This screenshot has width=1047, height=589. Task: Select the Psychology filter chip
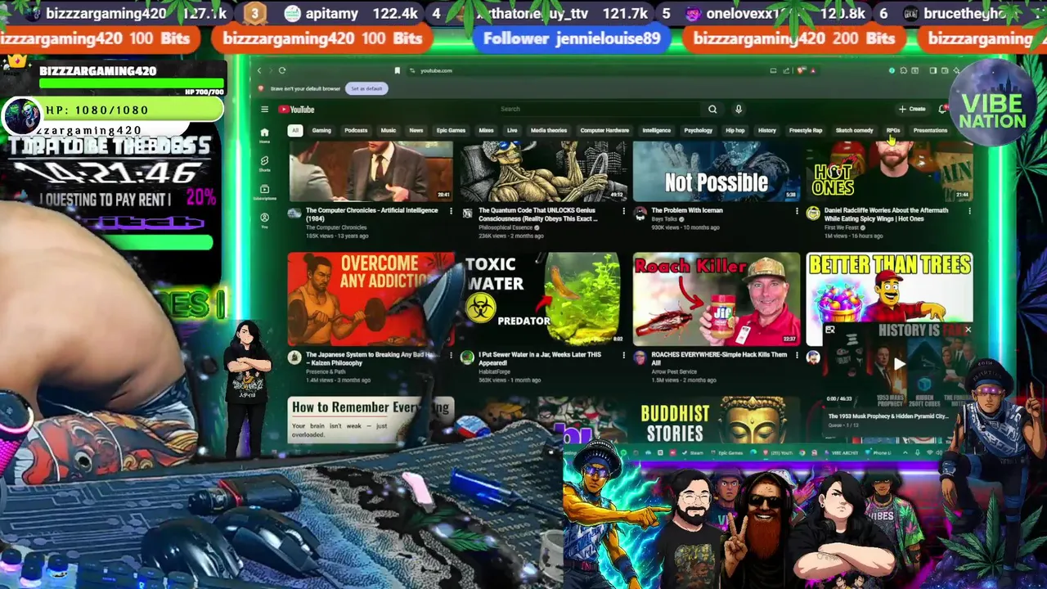point(698,131)
